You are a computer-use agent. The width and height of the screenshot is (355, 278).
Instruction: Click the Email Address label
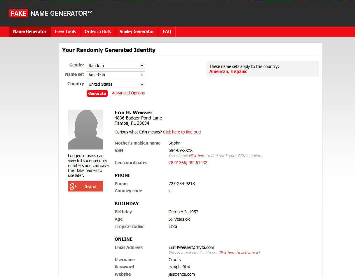point(129,247)
